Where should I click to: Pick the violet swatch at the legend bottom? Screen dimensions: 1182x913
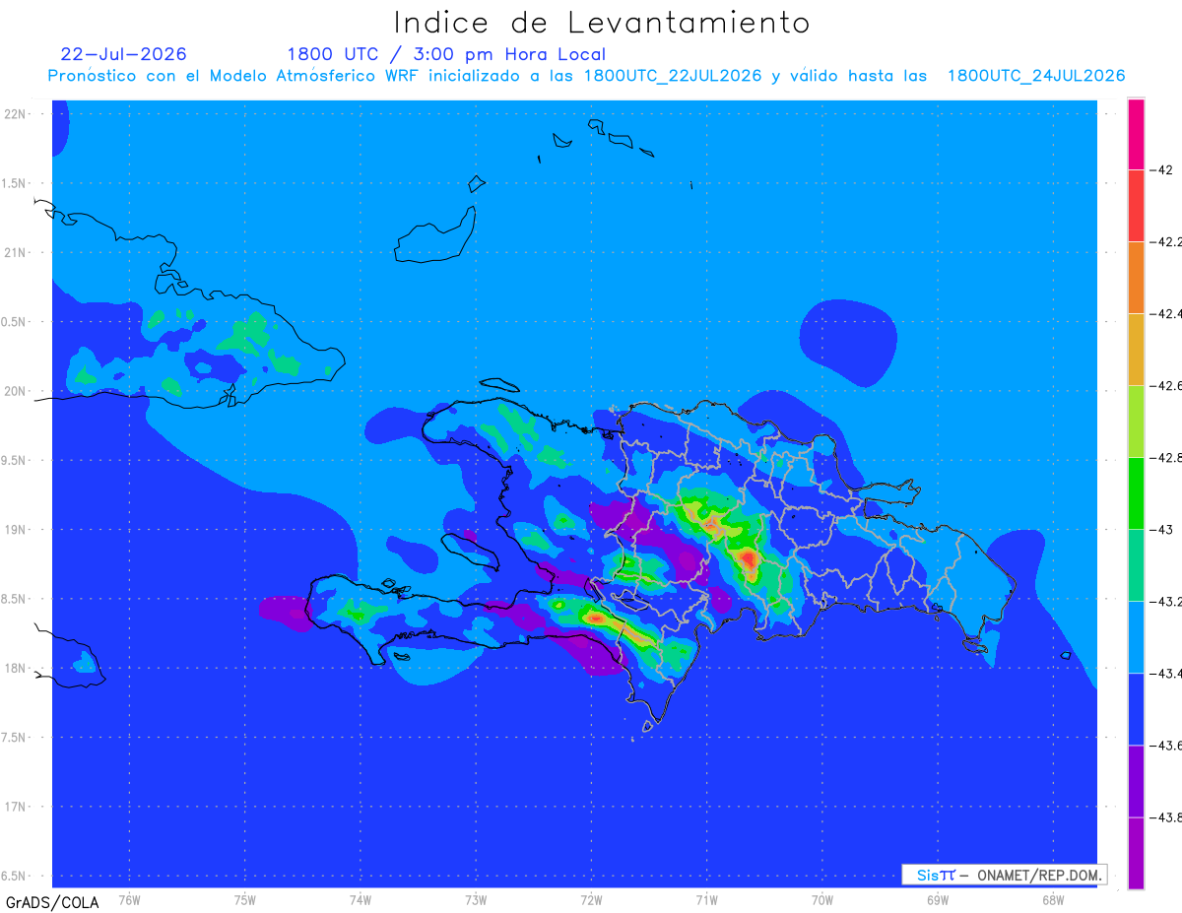pos(1136,853)
